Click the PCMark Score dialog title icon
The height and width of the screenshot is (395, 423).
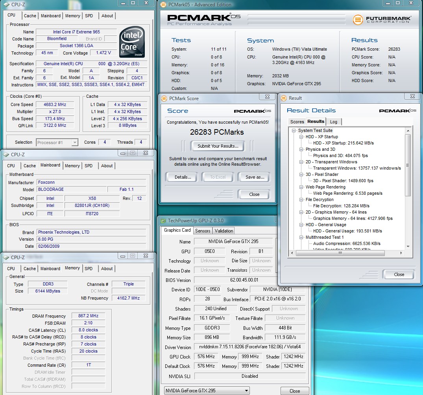(x=164, y=99)
